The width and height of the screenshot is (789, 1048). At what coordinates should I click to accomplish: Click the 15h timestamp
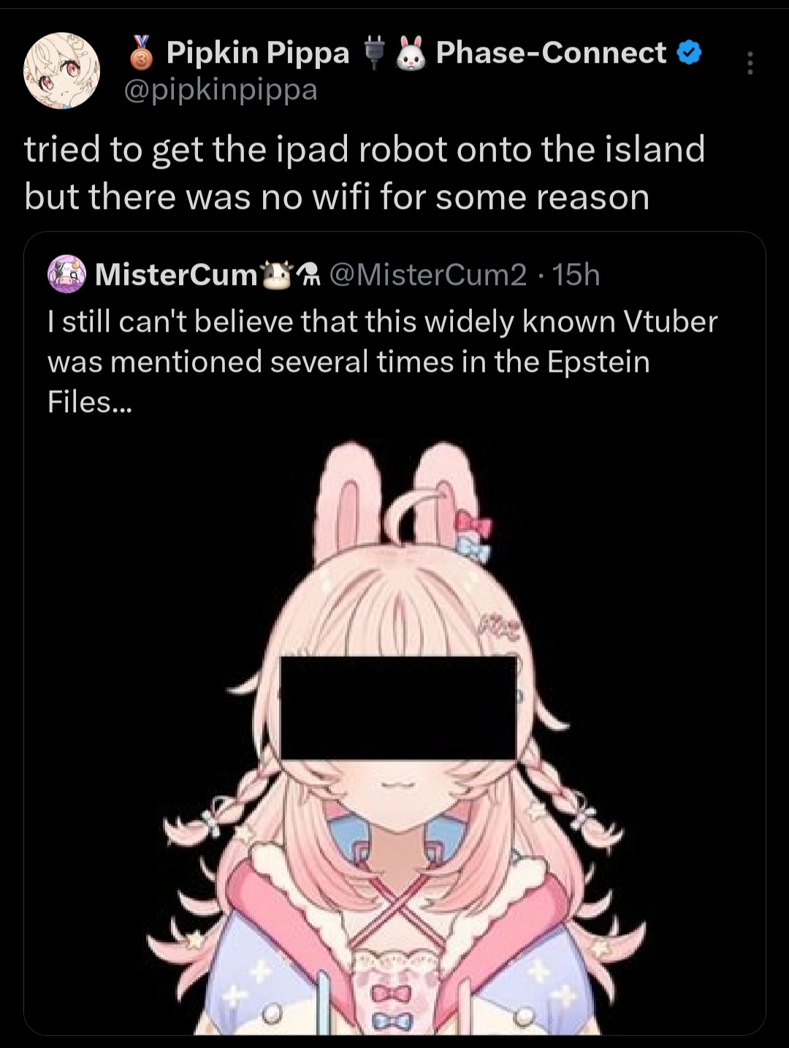576,275
